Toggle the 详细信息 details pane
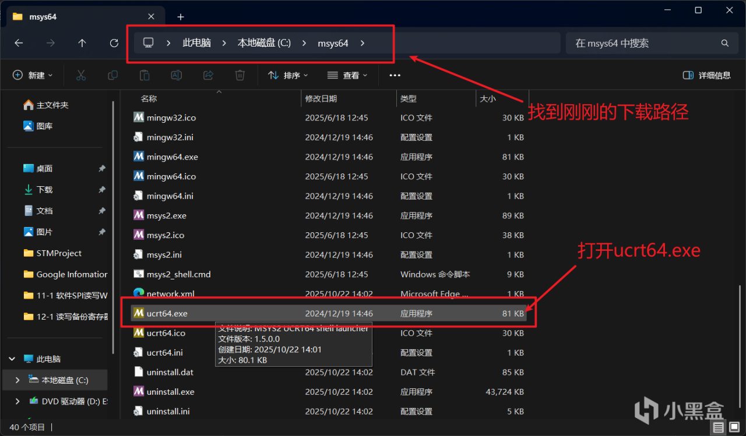The height and width of the screenshot is (436, 746). click(706, 75)
